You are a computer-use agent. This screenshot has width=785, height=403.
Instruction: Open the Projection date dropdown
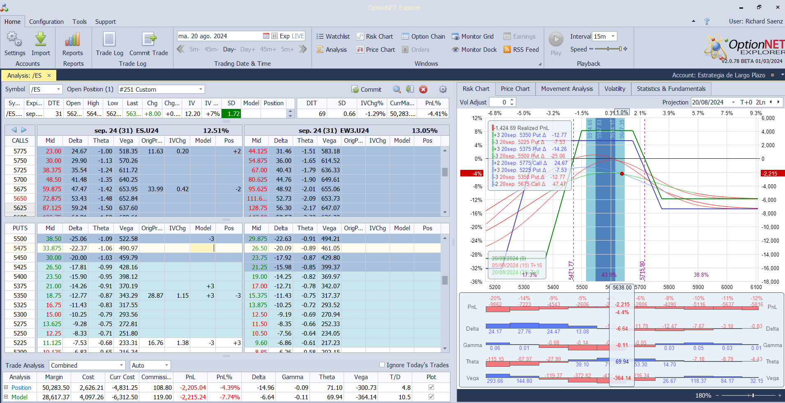[733, 102]
